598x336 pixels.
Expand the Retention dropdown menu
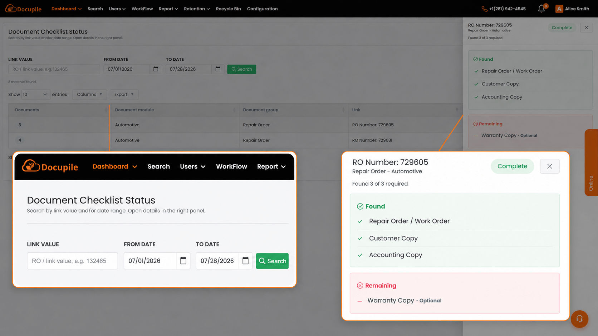[197, 9]
